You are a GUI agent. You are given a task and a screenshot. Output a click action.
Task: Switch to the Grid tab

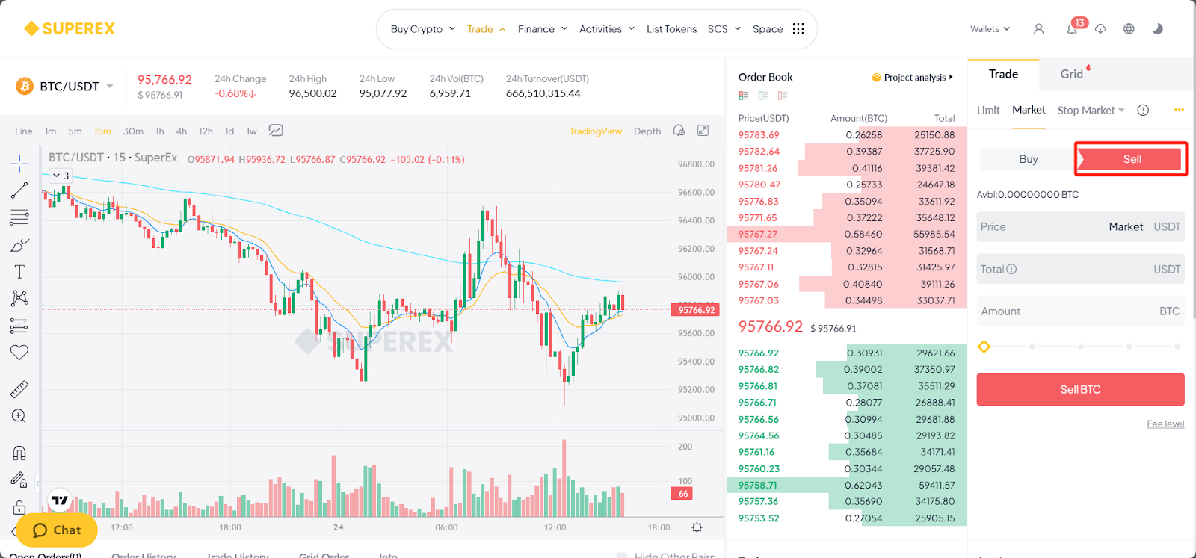pos(1072,74)
